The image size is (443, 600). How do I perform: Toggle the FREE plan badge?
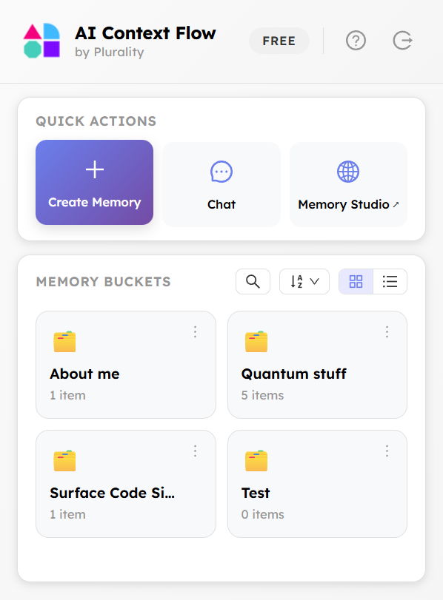click(x=279, y=41)
